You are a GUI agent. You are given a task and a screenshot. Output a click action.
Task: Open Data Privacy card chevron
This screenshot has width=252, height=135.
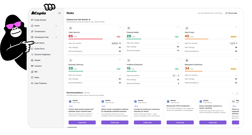click(236, 27)
